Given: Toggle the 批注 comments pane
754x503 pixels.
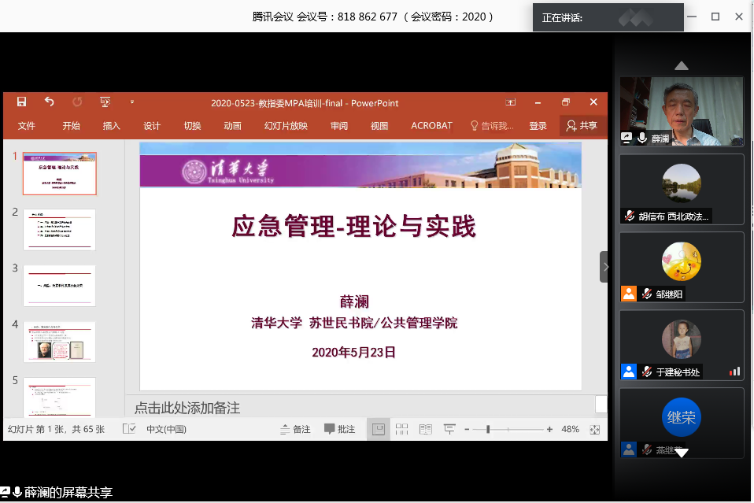Looking at the screenshot, I should (x=340, y=429).
